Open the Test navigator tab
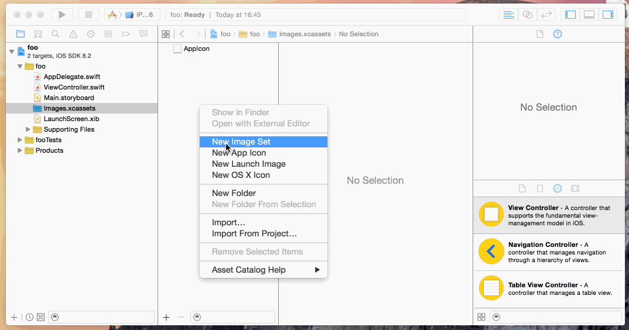Viewport: 629px width, 330px height. click(91, 34)
